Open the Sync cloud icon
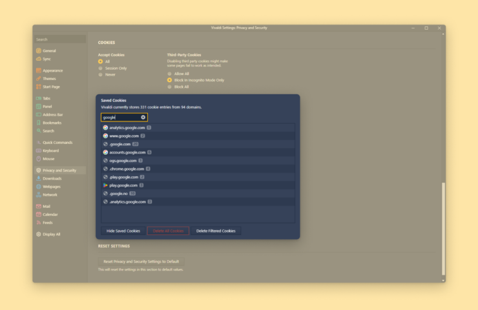Image resolution: width=478 pixels, height=310 pixels. coord(38,59)
